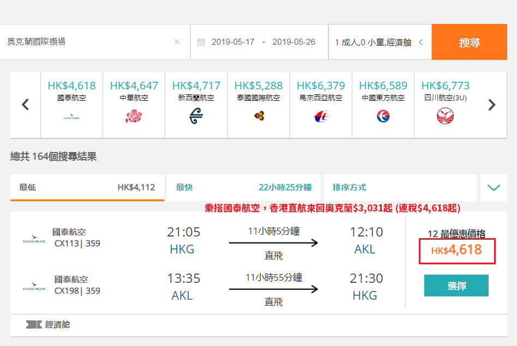Click the 11小時5分鐘 duration text
Image resolution: width=517 pixels, height=346 pixels.
click(274, 232)
